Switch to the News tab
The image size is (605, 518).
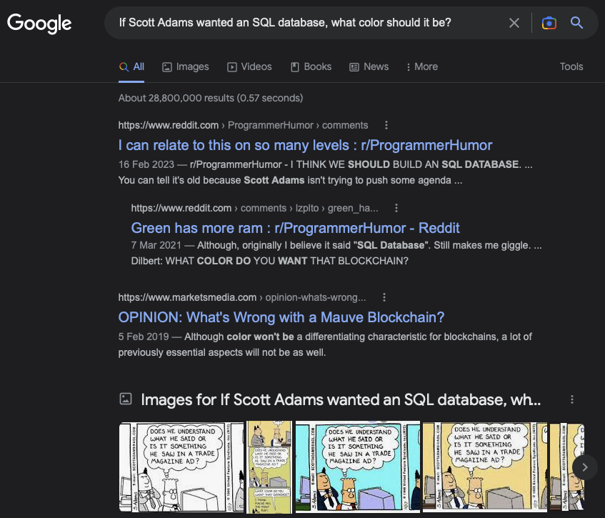tap(369, 66)
